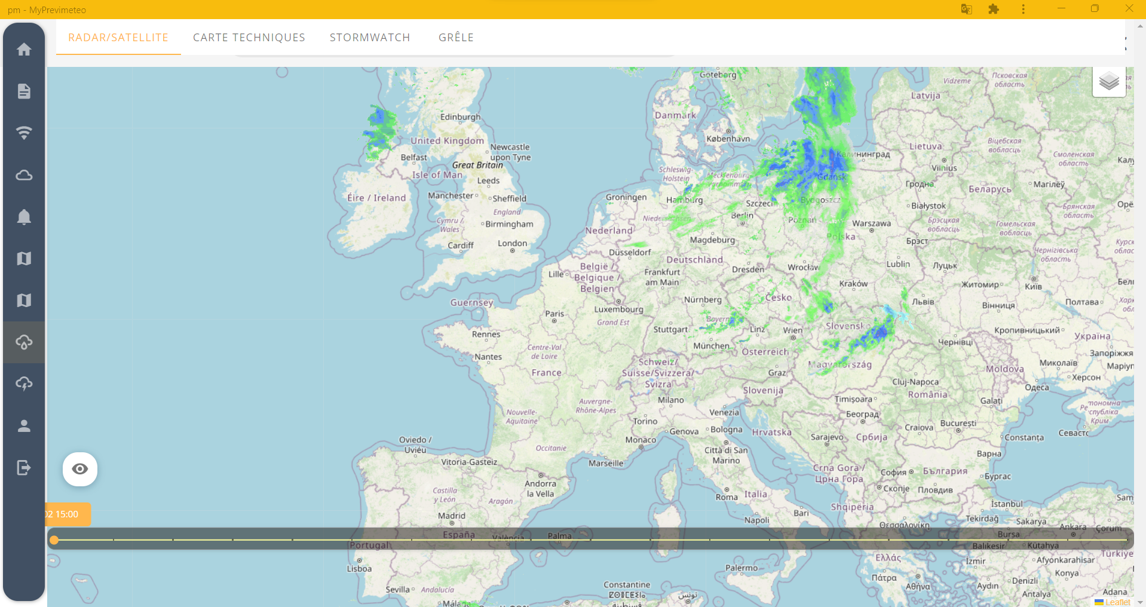The width and height of the screenshot is (1146, 607).
Task: Open the map layers control
Action: (1109, 81)
